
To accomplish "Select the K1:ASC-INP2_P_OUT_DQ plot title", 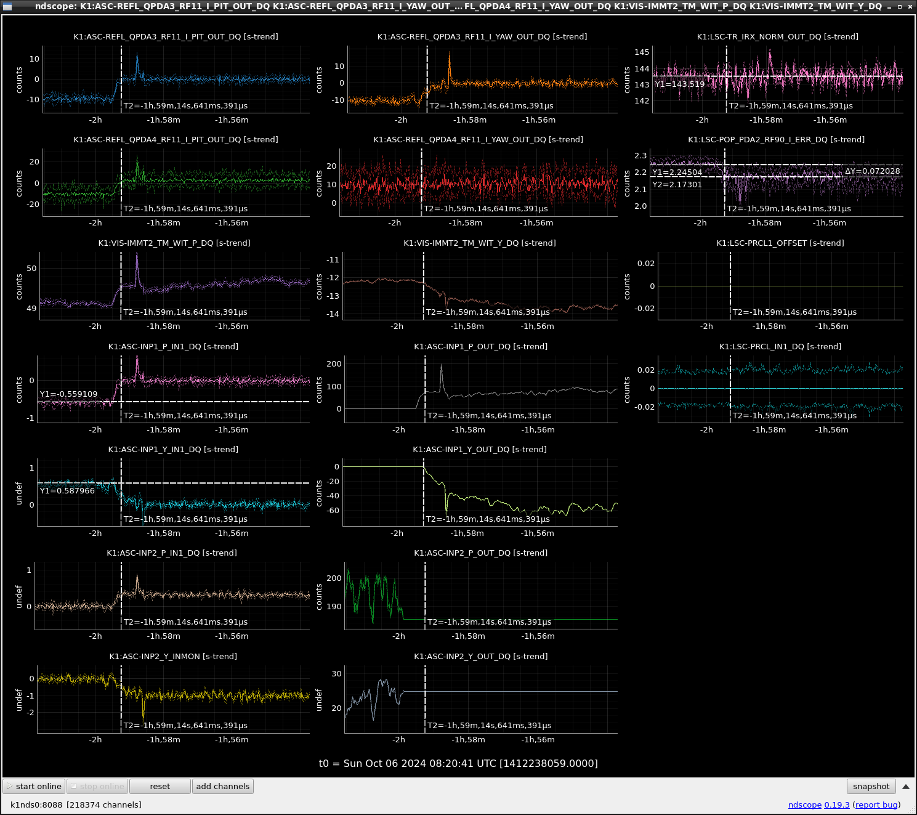I will (480, 553).
